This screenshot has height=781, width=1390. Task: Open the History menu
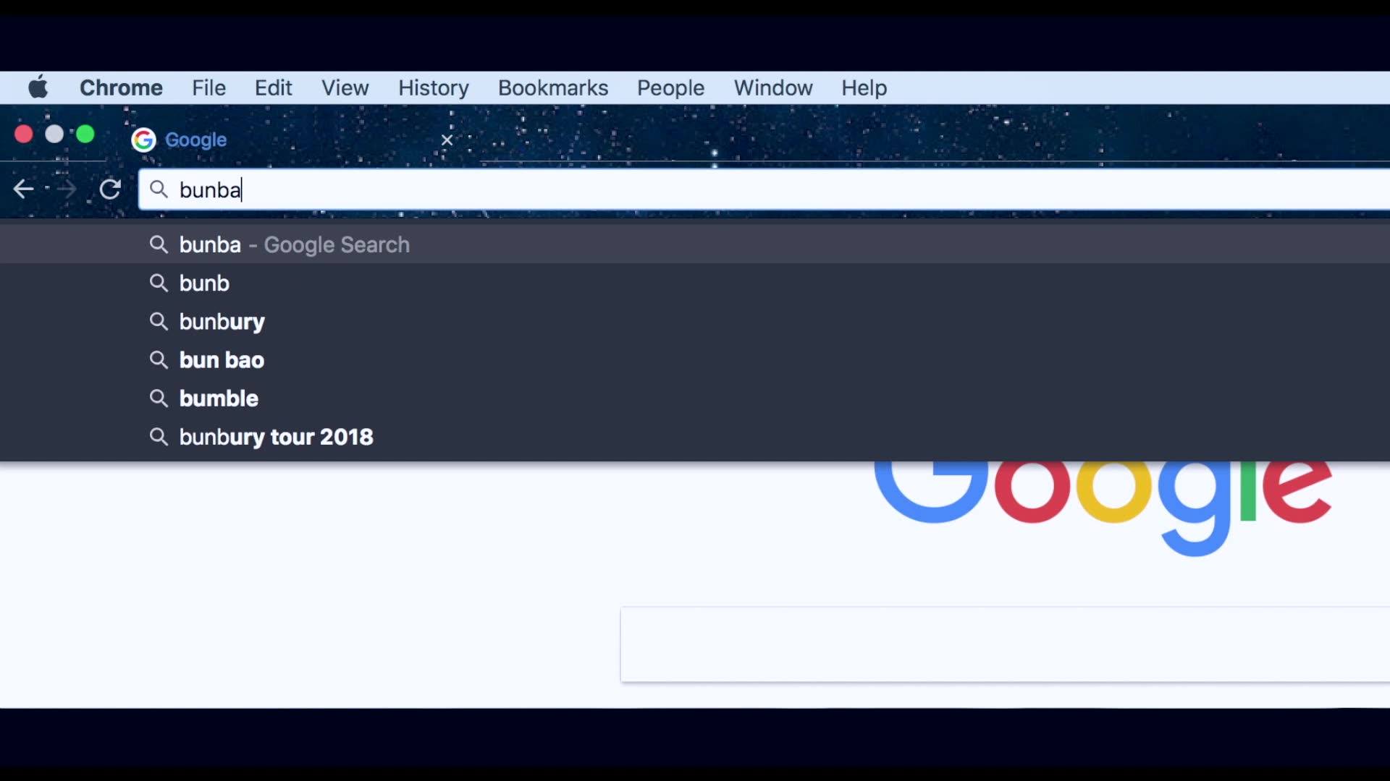click(x=433, y=88)
